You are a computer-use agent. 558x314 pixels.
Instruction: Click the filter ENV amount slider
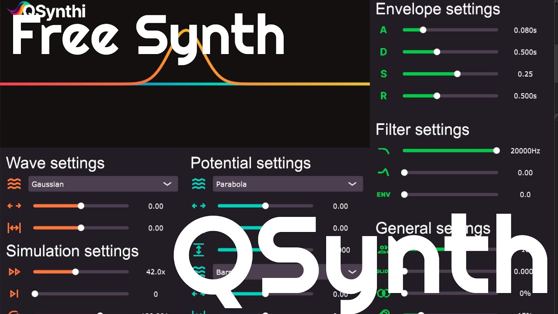(450, 195)
